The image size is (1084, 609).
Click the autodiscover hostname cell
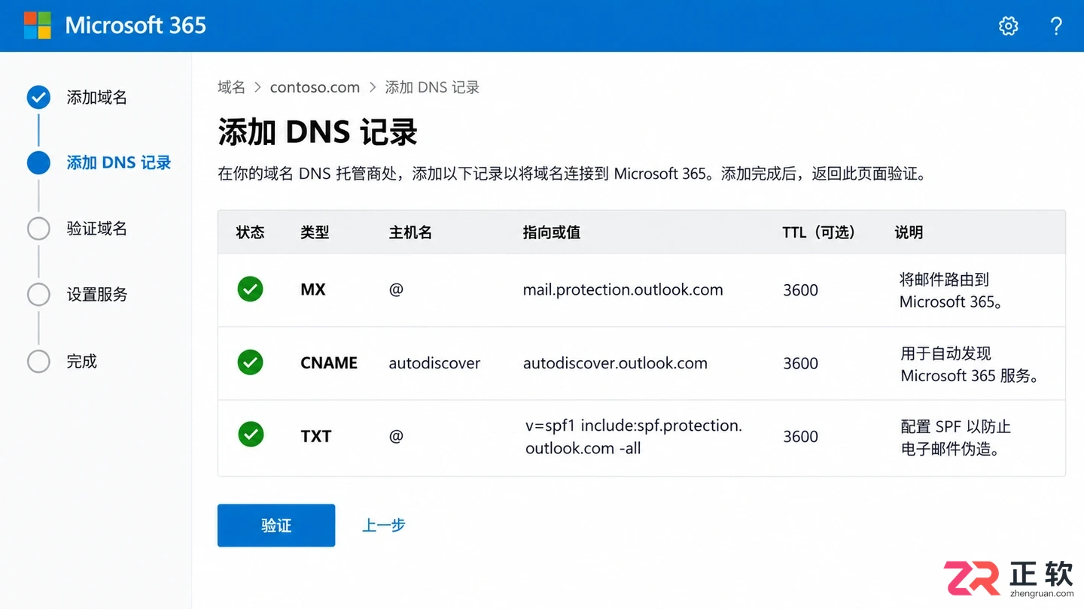(434, 363)
